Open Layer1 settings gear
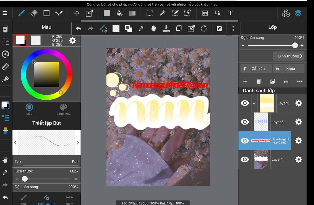Viewport: 314px width, 205px height. point(299,159)
